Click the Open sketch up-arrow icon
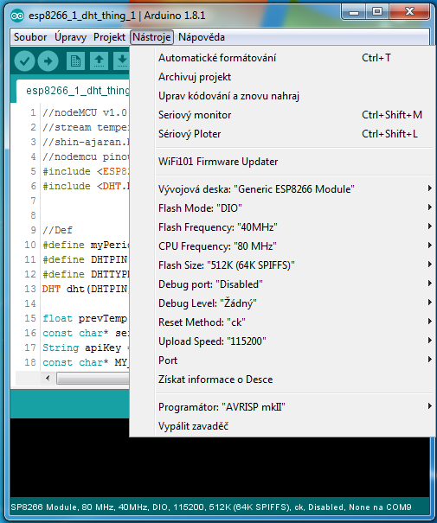437x523 pixels. tap(99, 61)
